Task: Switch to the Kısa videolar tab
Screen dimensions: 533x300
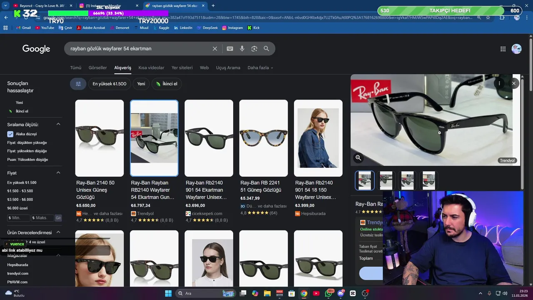Action: (151, 67)
